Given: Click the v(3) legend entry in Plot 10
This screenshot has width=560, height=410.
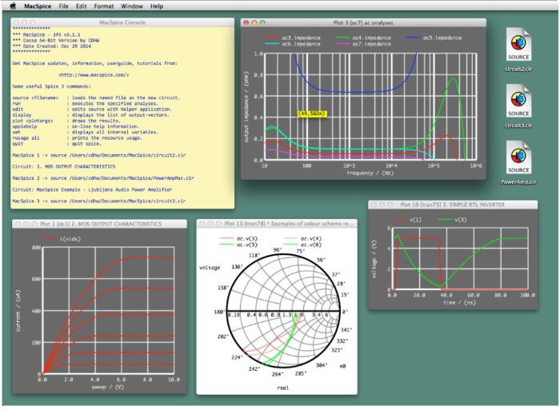Looking at the screenshot, I should point(452,220).
